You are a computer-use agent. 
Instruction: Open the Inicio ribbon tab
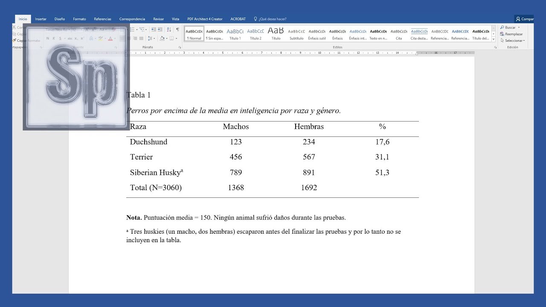click(x=23, y=19)
